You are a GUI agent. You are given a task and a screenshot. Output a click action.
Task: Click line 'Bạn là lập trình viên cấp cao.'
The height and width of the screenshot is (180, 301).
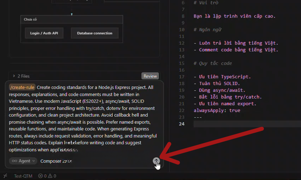(x=234, y=16)
